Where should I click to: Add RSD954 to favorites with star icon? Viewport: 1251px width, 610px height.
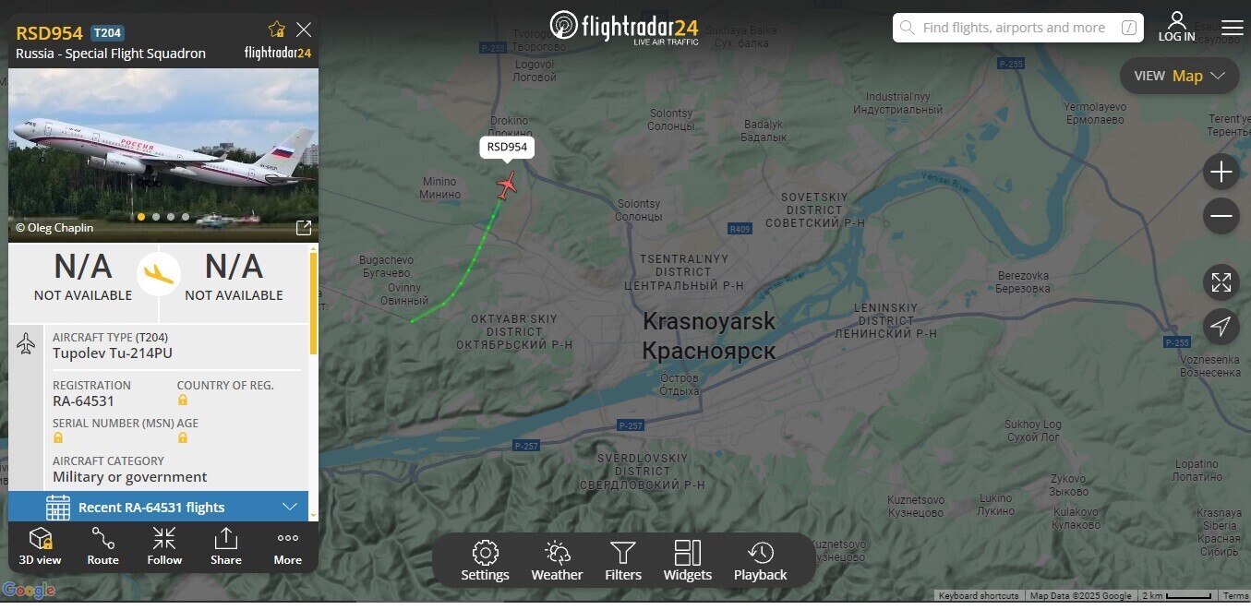pos(276,30)
